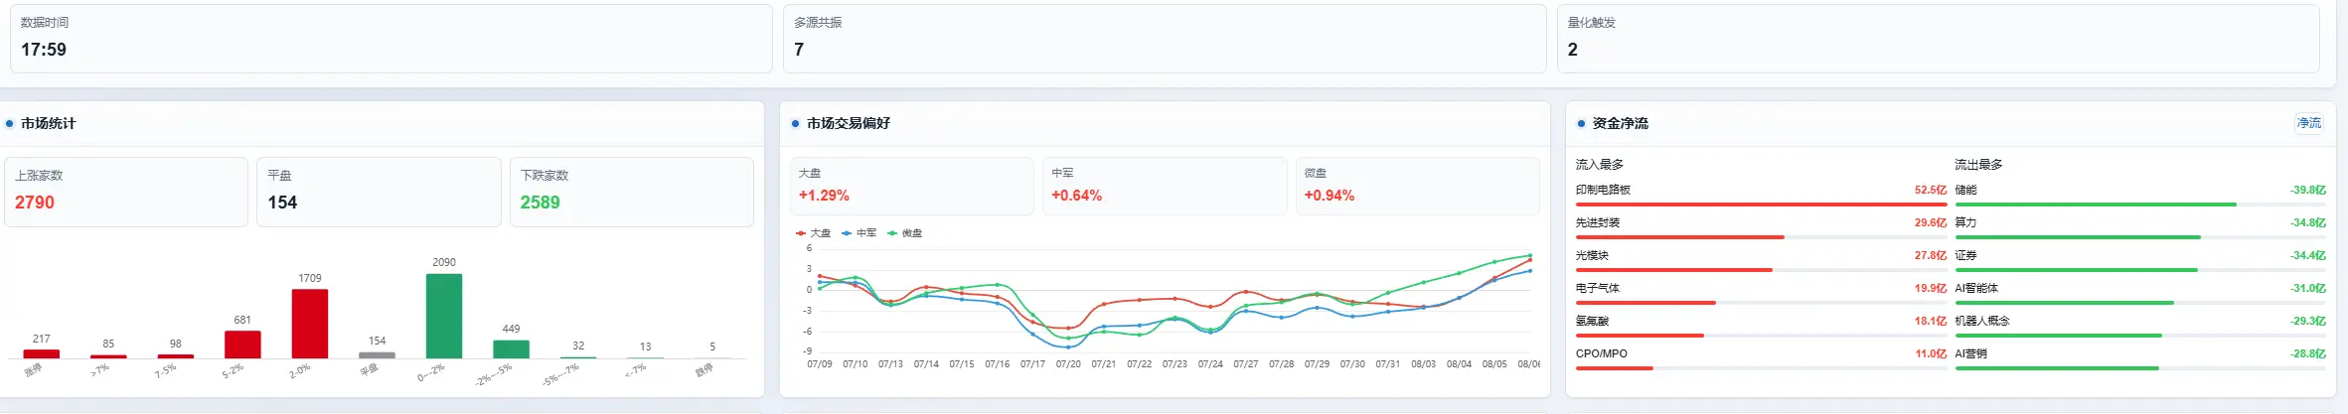This screenshot has width=2348, height=414.
Task: Click the 下跌家数 2589 stat card
Action: 632,192
